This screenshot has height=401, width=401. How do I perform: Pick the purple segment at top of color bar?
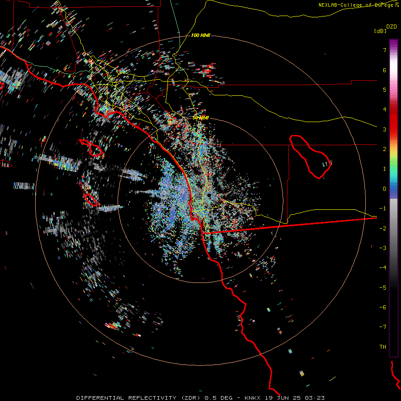point(393,44)
